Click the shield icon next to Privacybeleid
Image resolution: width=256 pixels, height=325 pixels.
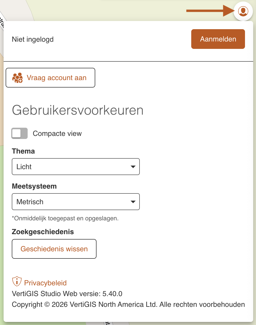tap(17, 281)
